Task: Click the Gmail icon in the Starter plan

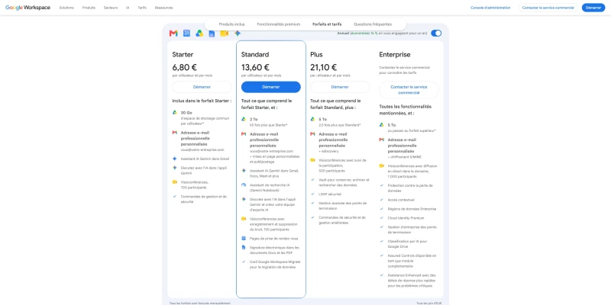Action: (x=175, y=133)
